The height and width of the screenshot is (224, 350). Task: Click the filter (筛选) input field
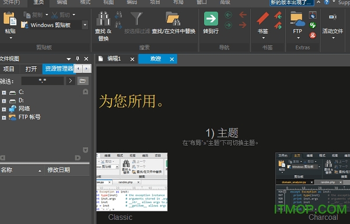pos(43,81)
